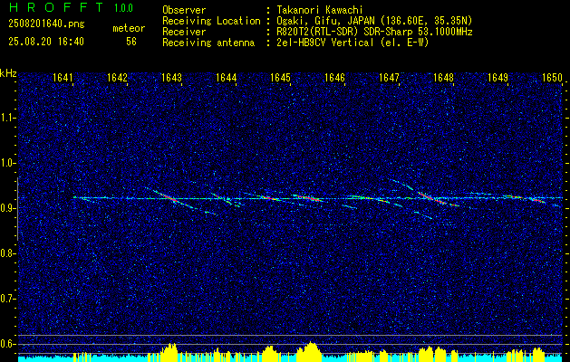
Task: Click frequency label 0.7
Action: 7,299
